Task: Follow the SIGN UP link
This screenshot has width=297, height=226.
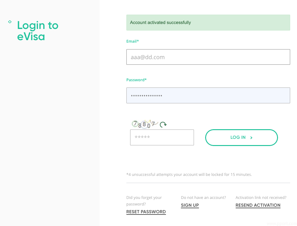Action: click(190, 205)
